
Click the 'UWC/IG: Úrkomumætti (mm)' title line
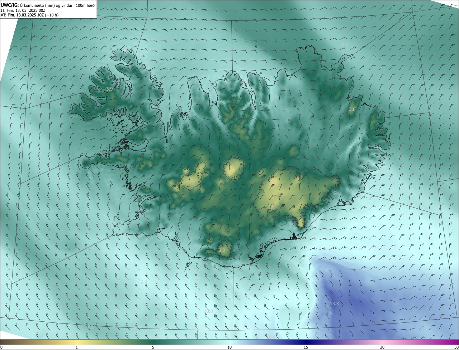click(x=48, y=5)
